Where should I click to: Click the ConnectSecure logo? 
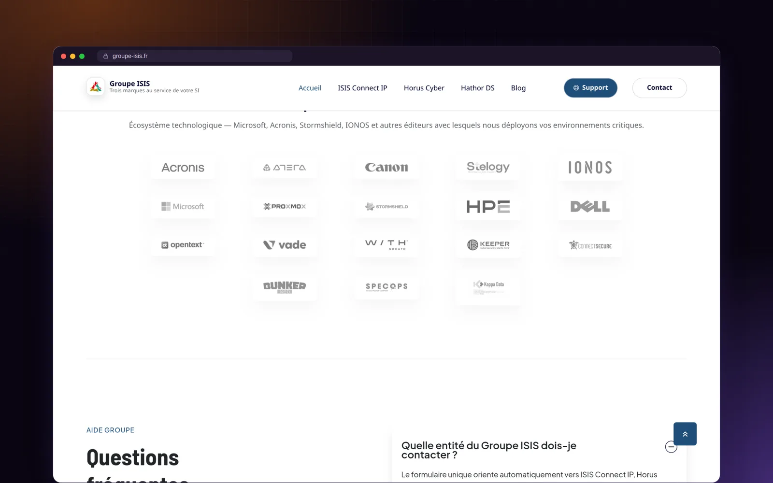pyautogui.click(x=590, y=245)
